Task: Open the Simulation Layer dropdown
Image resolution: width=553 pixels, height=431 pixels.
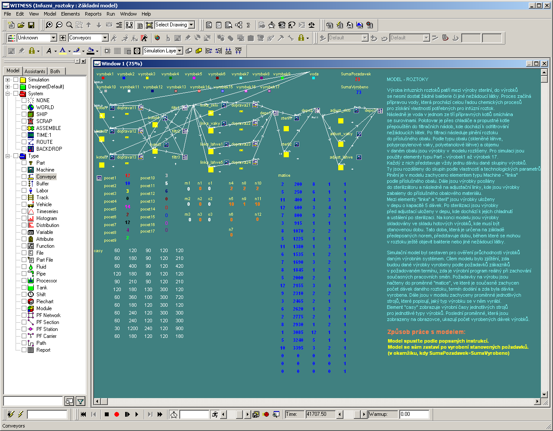Action: [180, 51]
